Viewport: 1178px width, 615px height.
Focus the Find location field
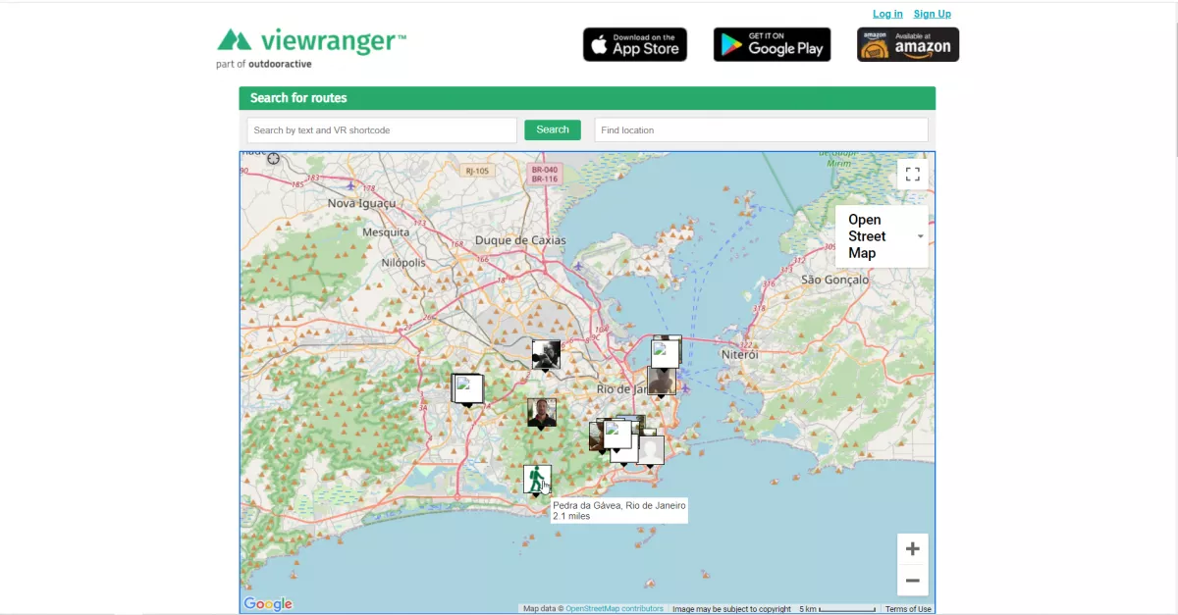[x=761, y=130]
